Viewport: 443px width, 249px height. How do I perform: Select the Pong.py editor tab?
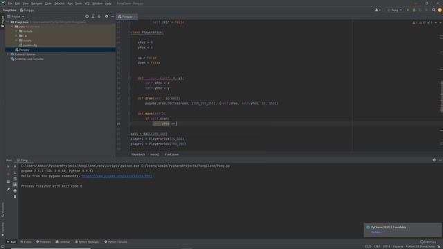127,17
